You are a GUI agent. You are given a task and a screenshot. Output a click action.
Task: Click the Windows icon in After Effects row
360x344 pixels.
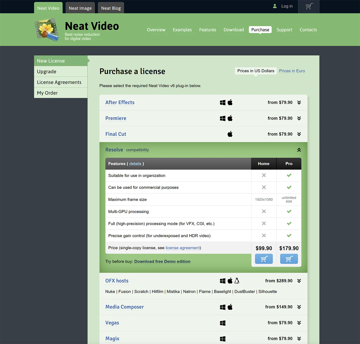click(223, 102)
